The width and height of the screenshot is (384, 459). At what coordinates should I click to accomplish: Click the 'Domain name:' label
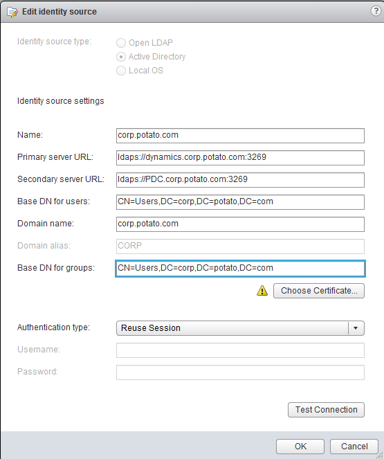[x=46, y=224]
